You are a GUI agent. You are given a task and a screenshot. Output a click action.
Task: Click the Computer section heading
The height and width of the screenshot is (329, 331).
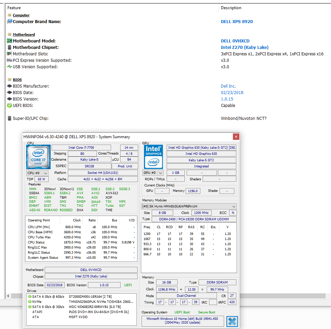coord(21,15)
